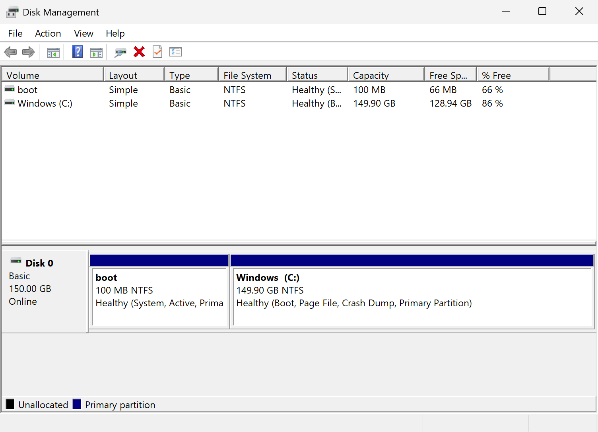Open the View menu
The image size is (598, 432).
point(83,33)
